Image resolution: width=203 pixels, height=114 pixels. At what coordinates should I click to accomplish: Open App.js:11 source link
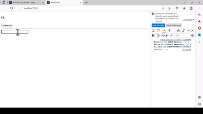pos(186,50)
